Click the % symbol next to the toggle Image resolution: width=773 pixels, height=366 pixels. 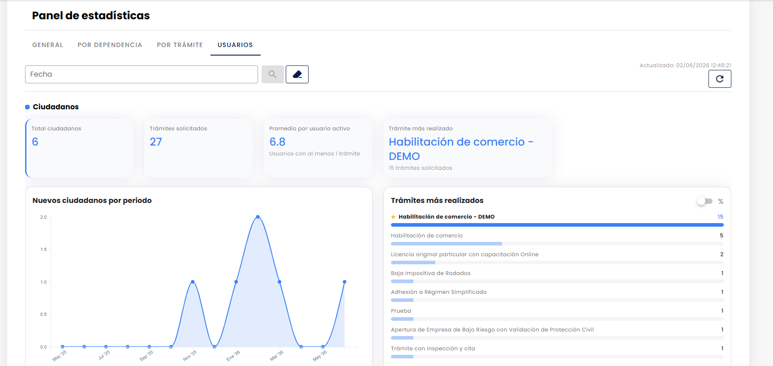[721, 202]
